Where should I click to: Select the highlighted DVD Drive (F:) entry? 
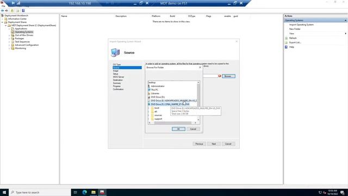point(170,104)
